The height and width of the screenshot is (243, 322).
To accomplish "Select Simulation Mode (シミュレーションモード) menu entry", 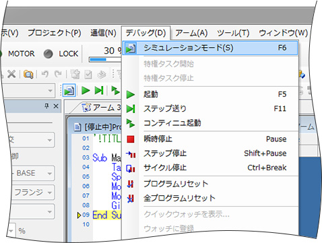I will point(210,48).
